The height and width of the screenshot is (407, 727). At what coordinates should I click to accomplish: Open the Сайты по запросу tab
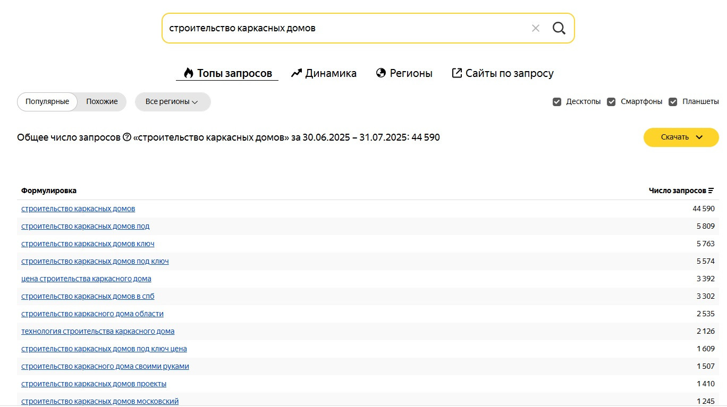pyautogui.click(x=502, y=73)
